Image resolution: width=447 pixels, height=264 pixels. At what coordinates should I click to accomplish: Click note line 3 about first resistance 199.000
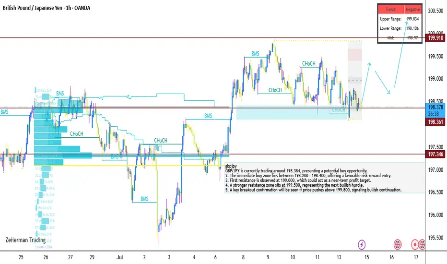click(x=298, y=180)
